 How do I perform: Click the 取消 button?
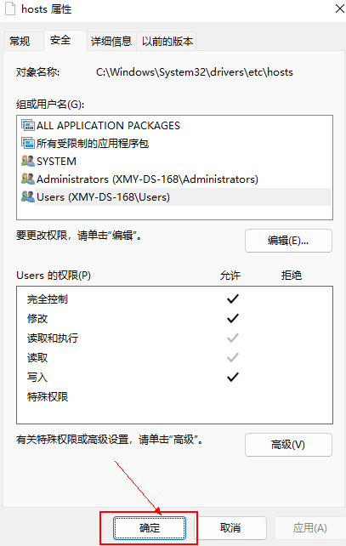pos(230,528)
